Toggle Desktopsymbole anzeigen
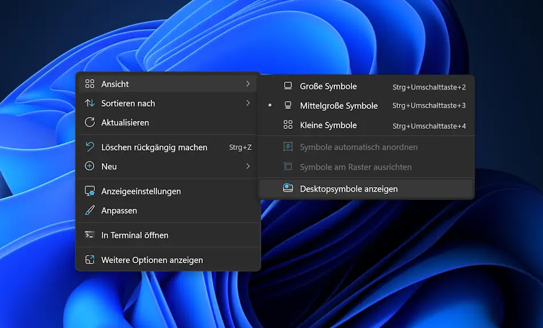 [x=366, y=189]
